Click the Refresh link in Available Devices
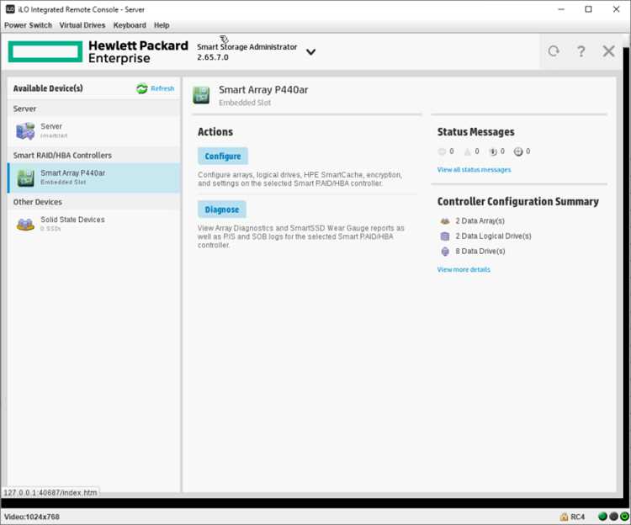631x525 pixels. (162, 88)
